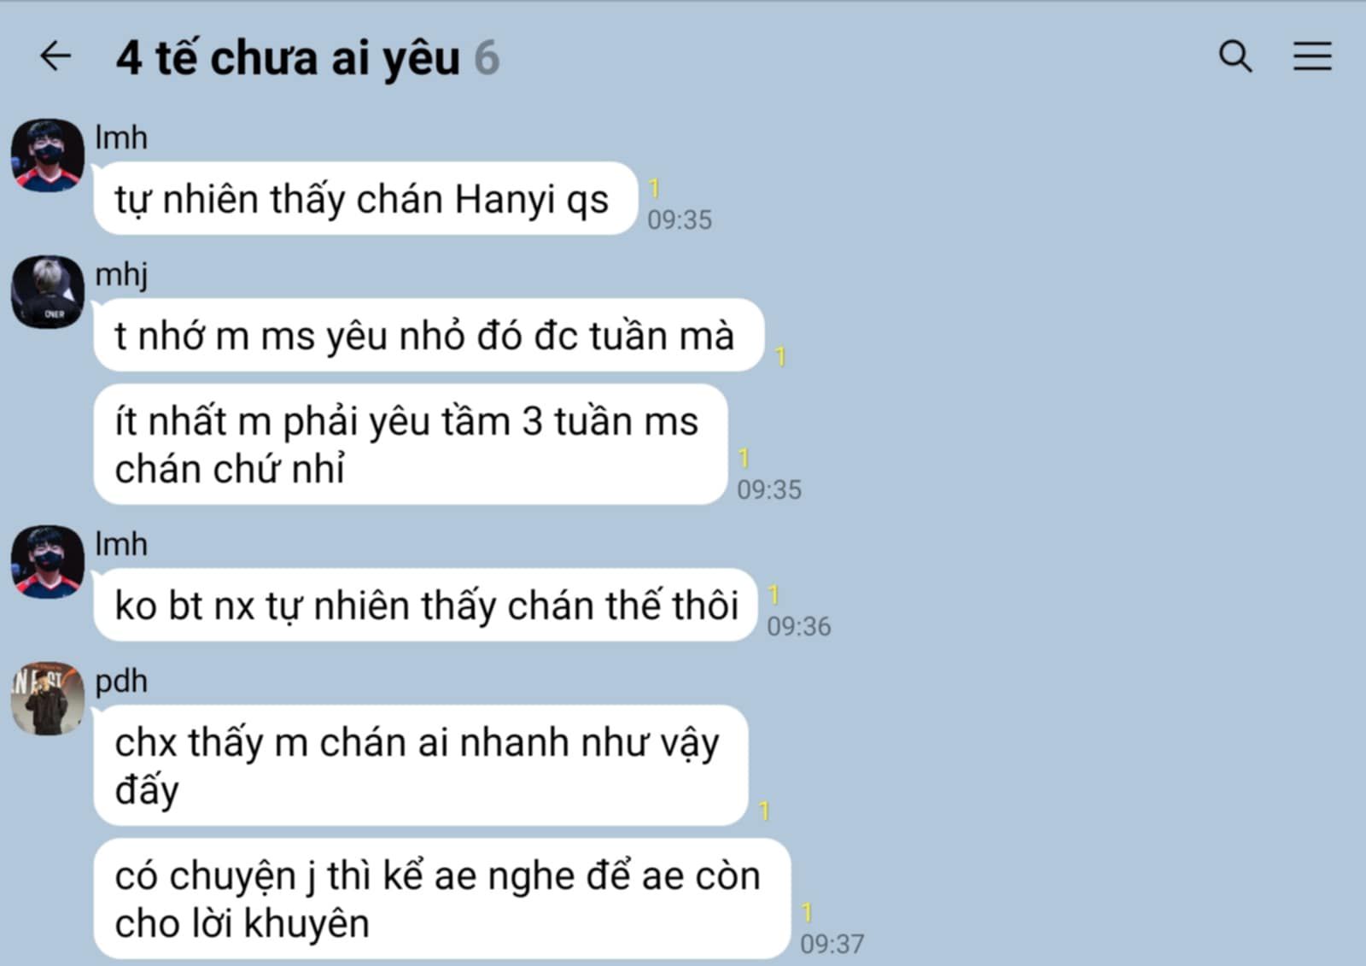Tap message 'chx thấy m chán ai nhanh'
1366x966 pixels.
421,765
